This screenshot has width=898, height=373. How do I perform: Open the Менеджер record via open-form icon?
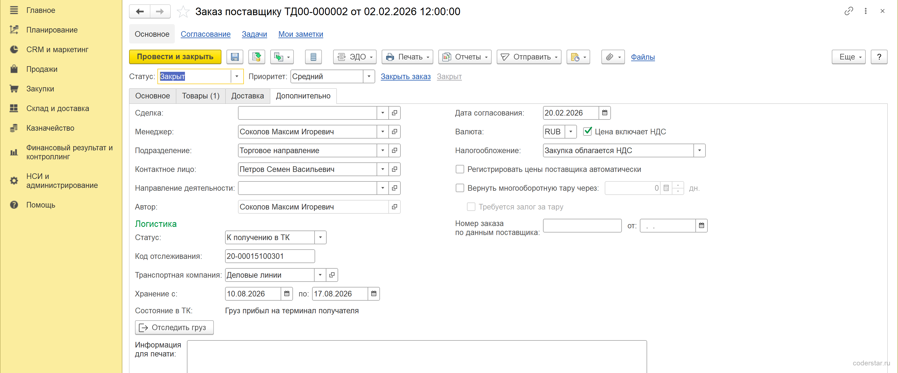(394, 132)
